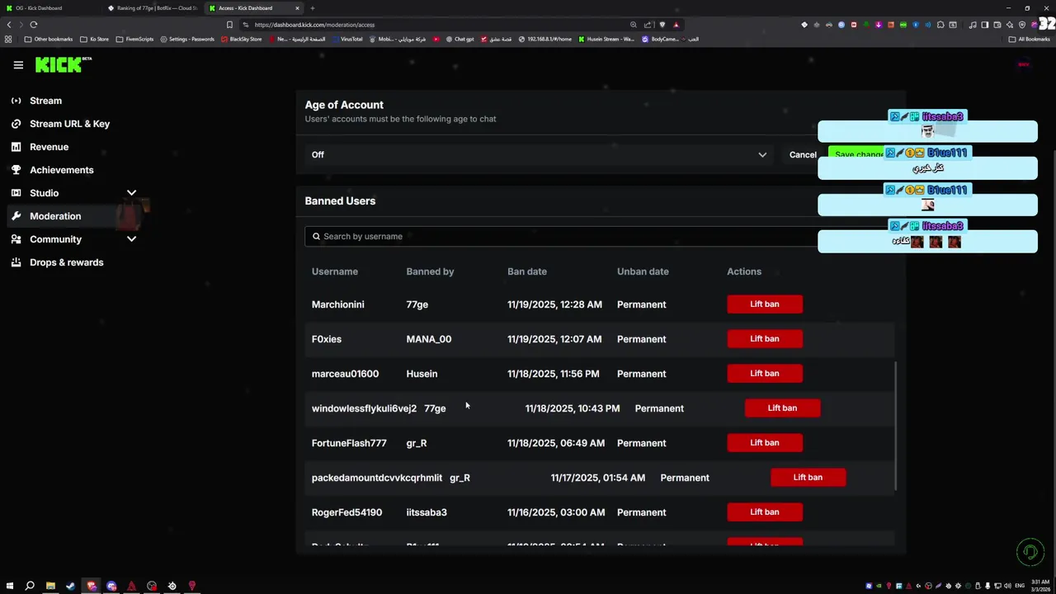Open the Husein Stream bookmark
Viewport: 1056px width, 594px height.
[606, 39]
